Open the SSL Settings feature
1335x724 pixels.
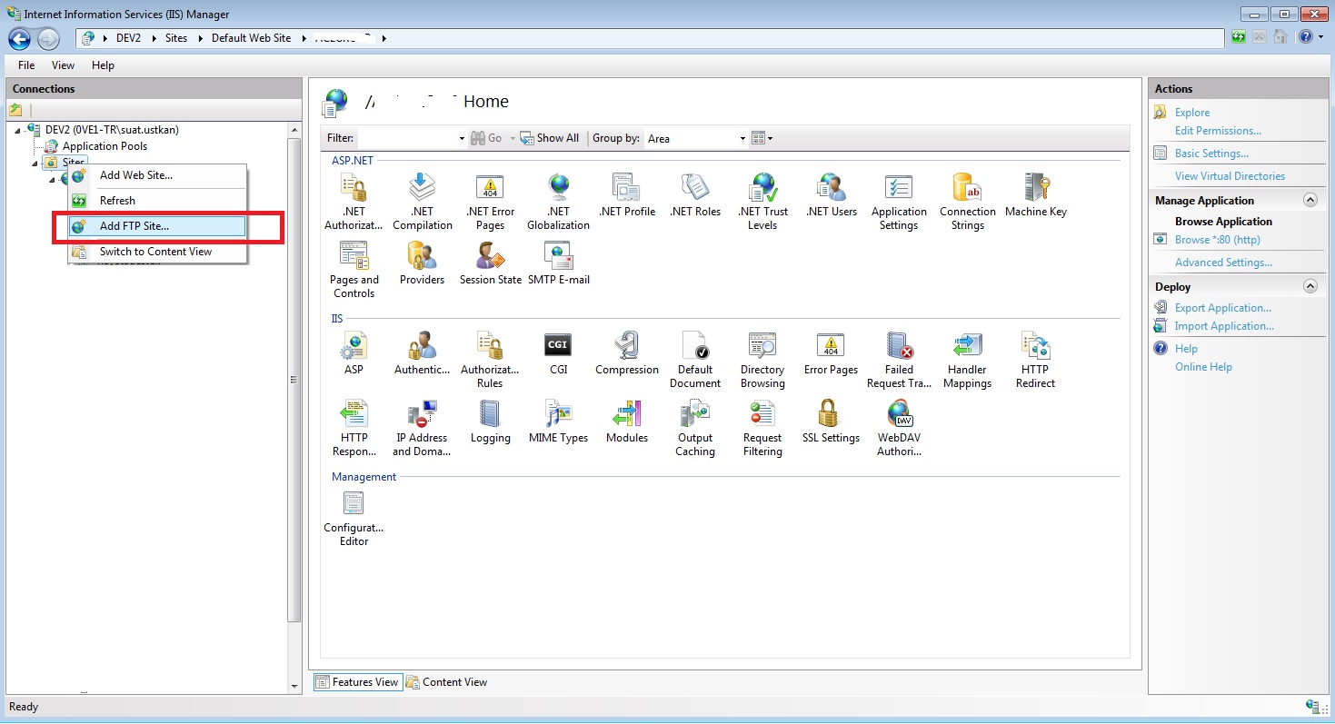831,422
